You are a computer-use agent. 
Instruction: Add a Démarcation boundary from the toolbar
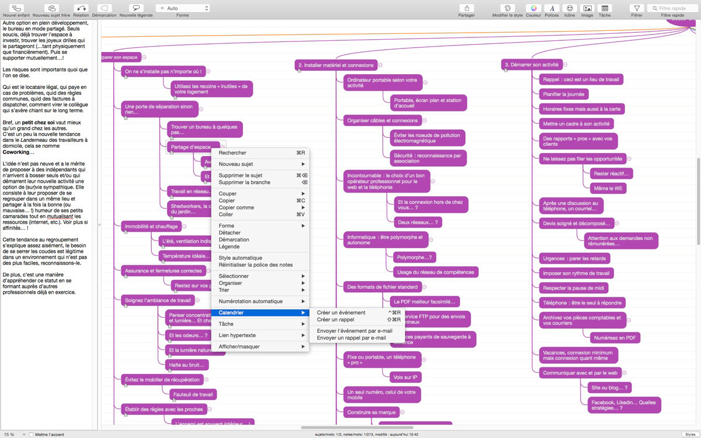point(105,8)
